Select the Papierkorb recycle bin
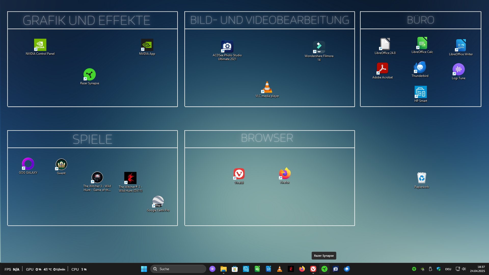 (422, 178)
